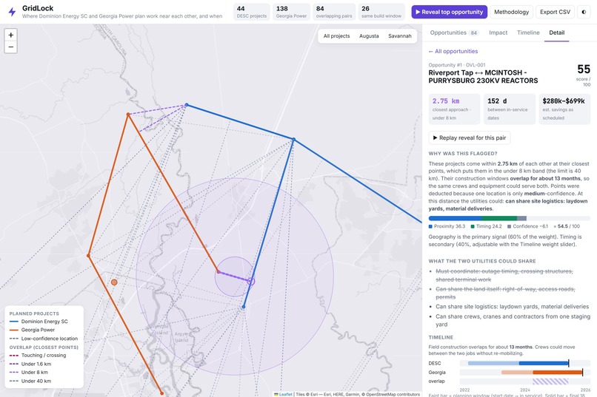
Task: Click Touching / crossing legend entry
Action: (38, 355)
